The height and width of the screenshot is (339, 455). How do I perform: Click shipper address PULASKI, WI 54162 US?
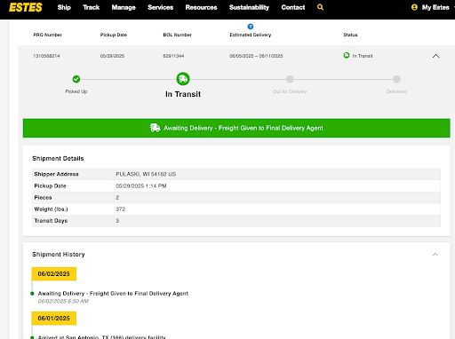[146, 174]
